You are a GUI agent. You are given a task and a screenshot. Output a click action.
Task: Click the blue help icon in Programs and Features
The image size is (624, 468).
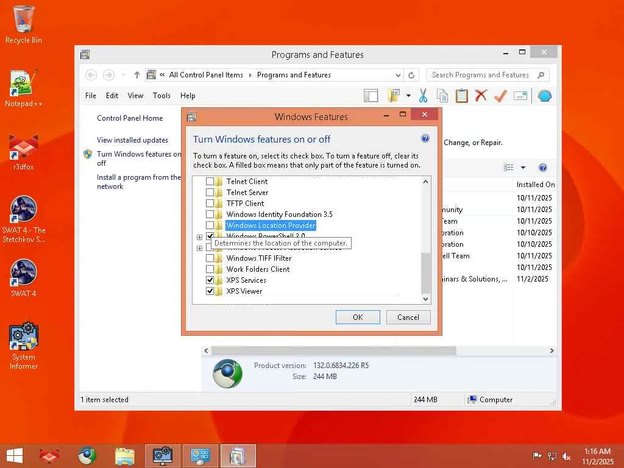(542, 168)
